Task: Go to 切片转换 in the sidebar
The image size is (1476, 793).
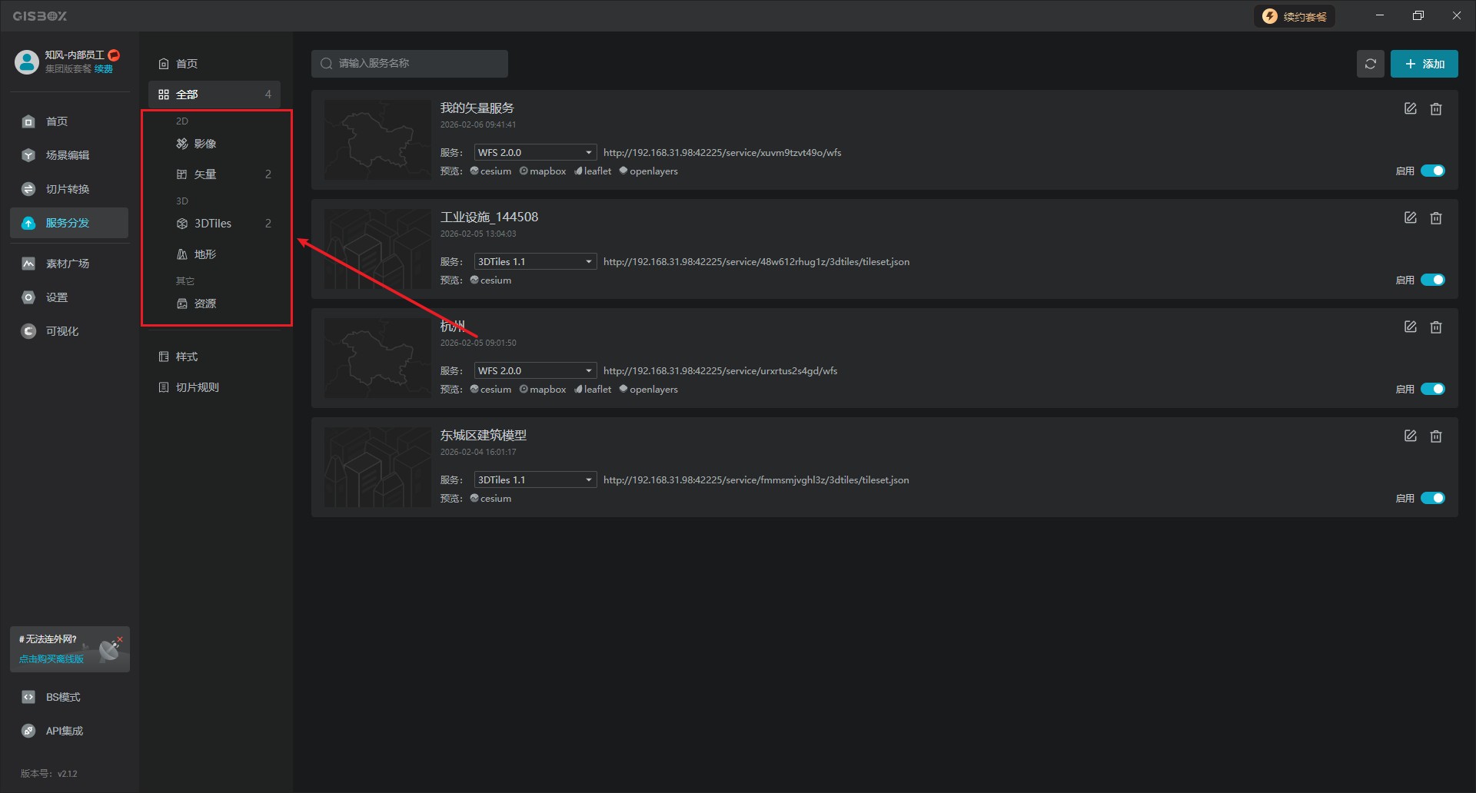Action: (x=68, y=189)
